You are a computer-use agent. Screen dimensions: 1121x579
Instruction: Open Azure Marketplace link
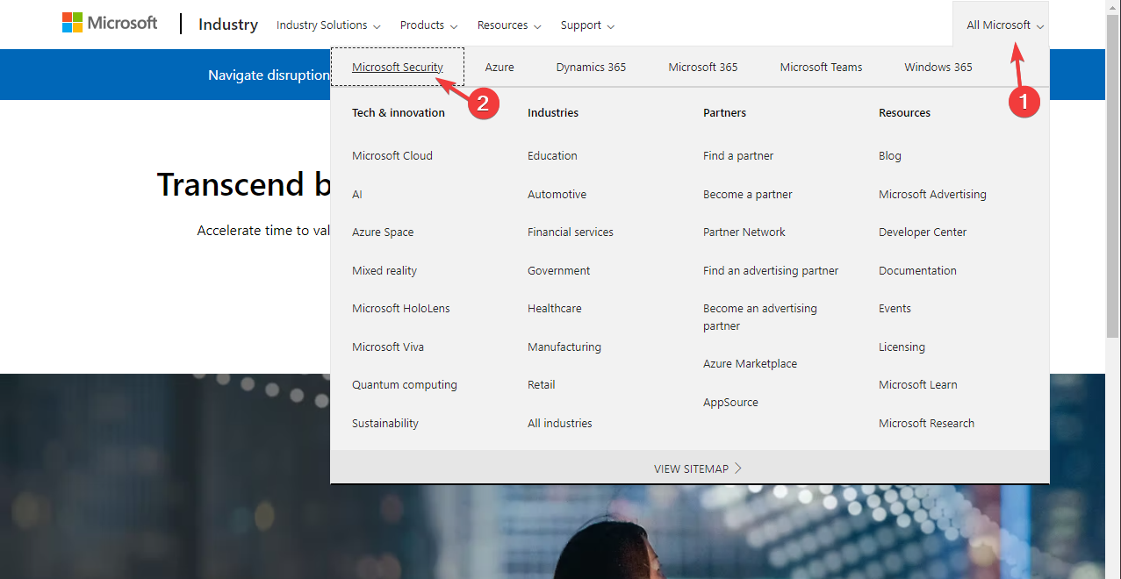(x=751, y=364)
